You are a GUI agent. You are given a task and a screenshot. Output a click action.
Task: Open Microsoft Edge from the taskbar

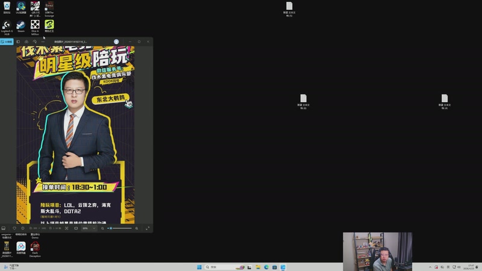click(x=266, y=267)
